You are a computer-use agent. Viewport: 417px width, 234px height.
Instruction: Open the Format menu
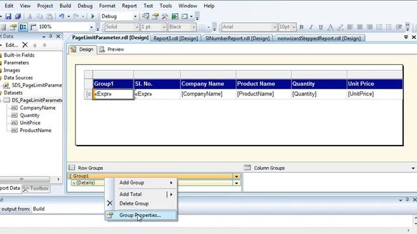107,6
